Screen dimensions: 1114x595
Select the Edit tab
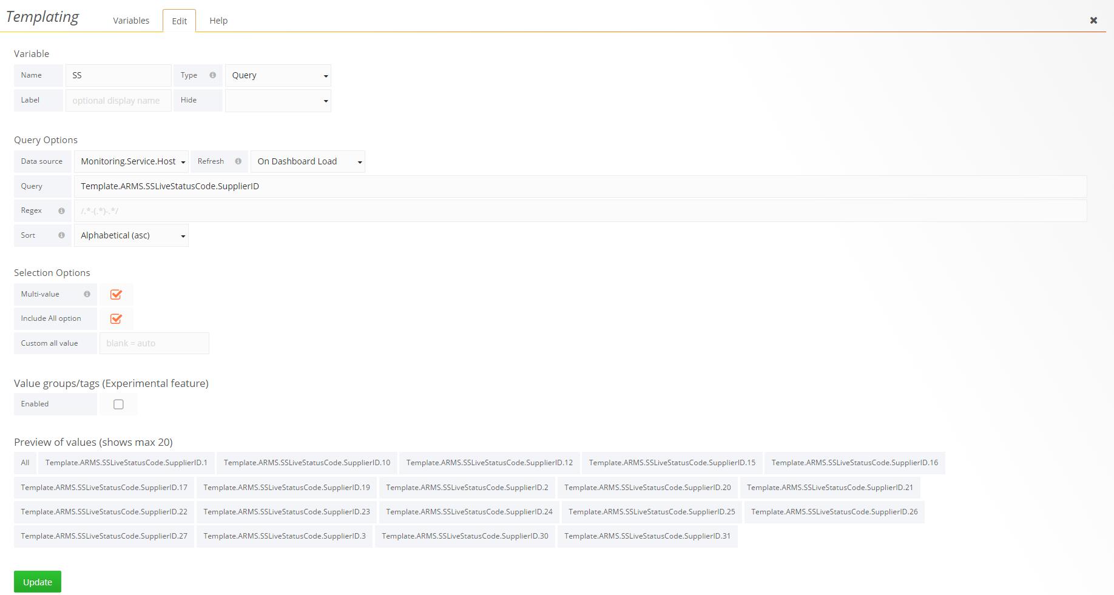coord(179,21)
